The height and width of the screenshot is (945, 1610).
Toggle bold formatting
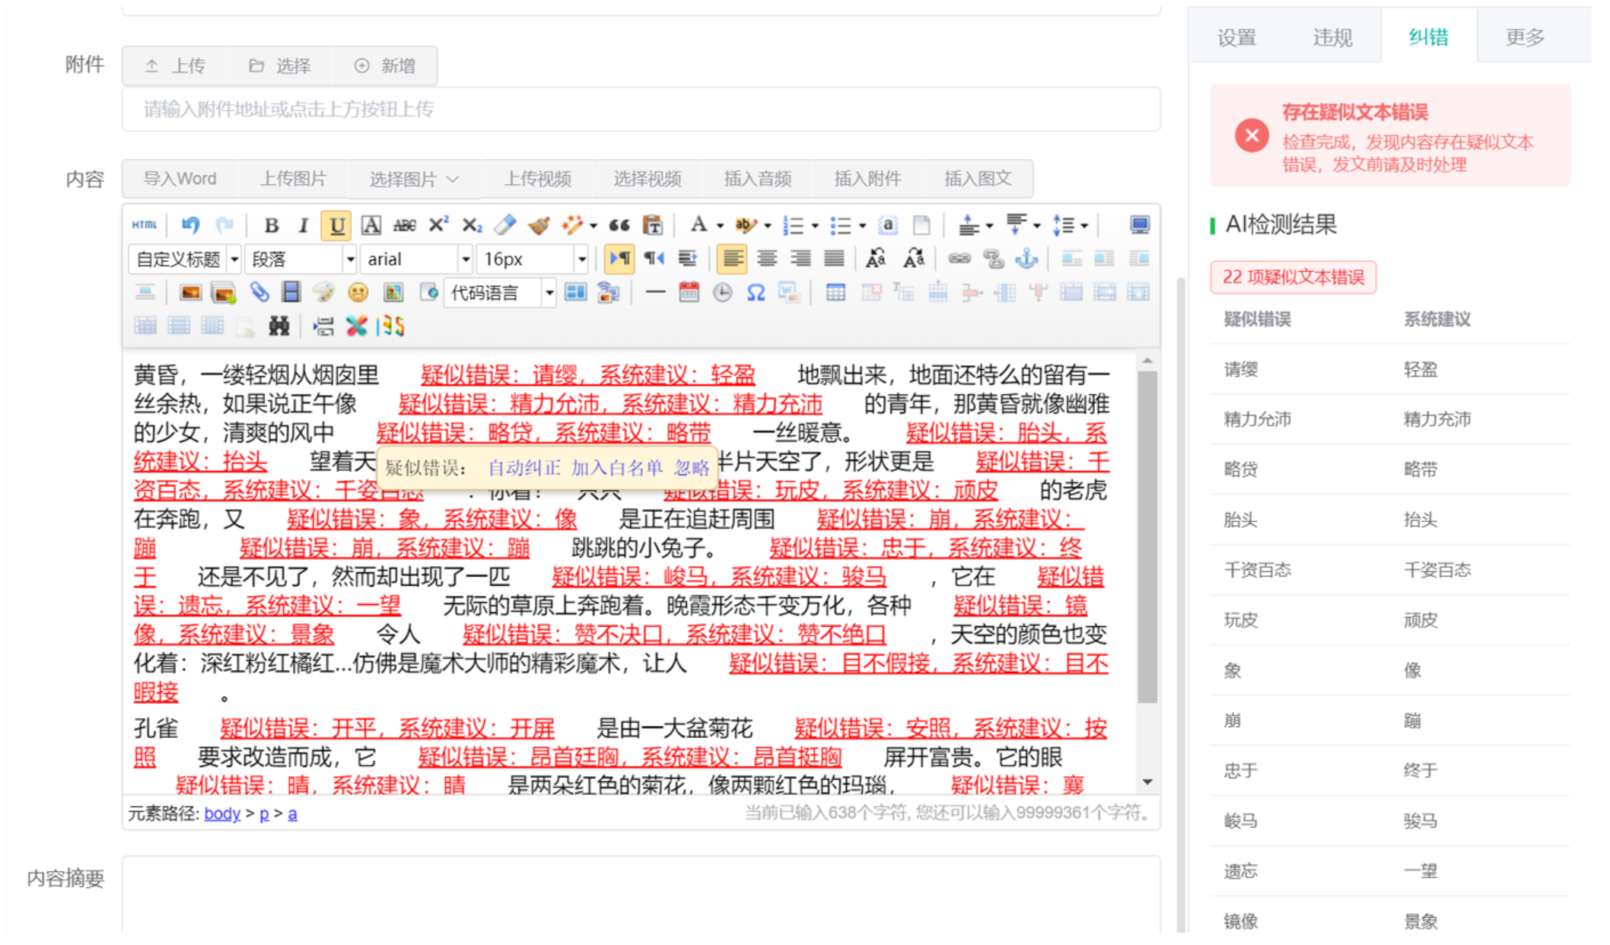coord(270,225)
